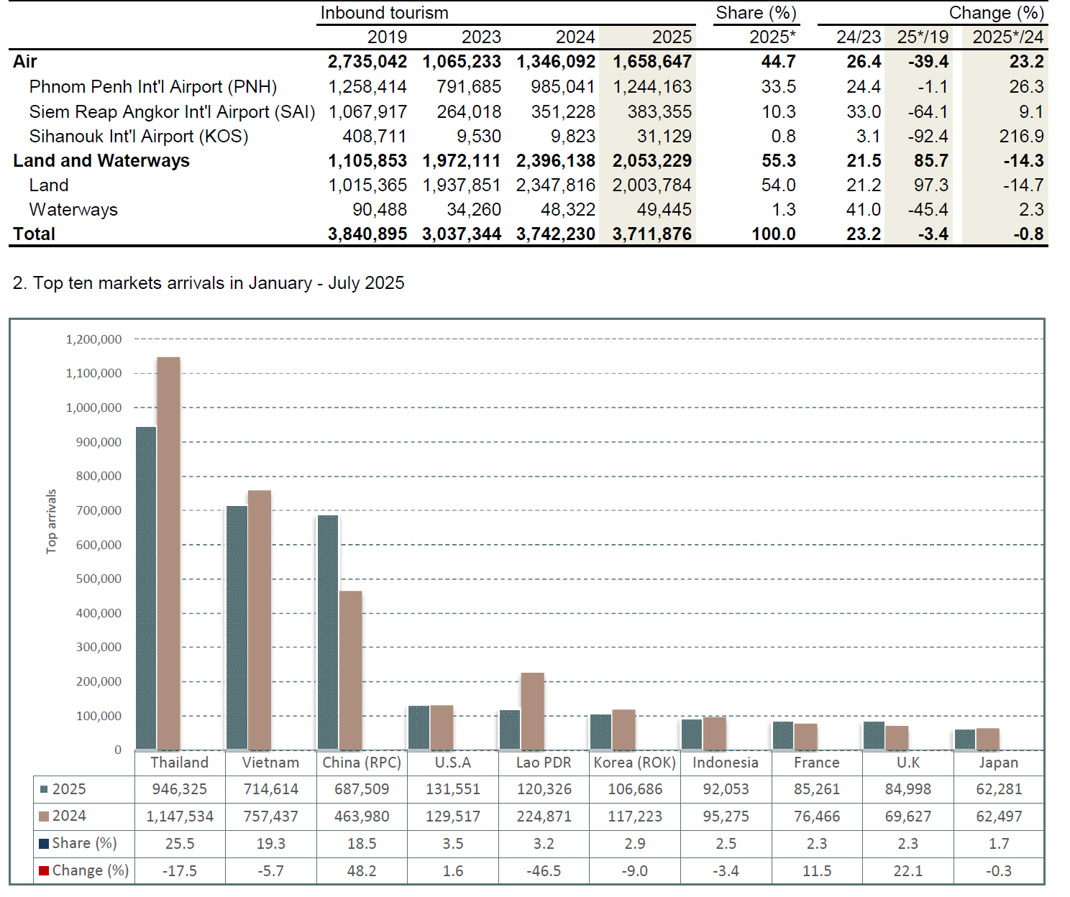This screenshot has height=897, width=1070.
Task: Click the Top arrivals axis title
Action: [51, 521]
